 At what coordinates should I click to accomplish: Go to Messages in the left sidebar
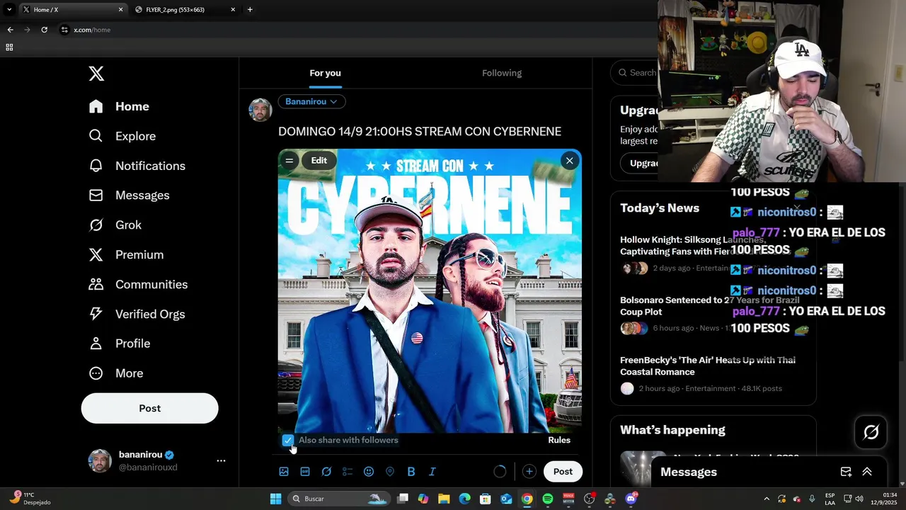tap(129, 195)
